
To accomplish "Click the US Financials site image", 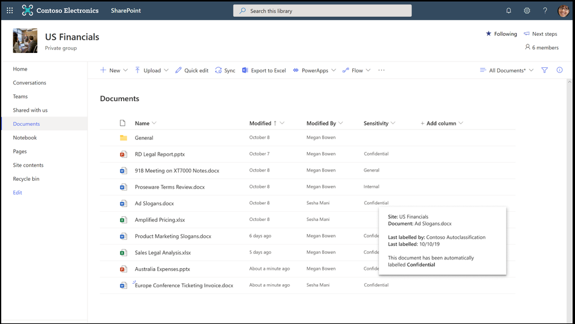I will click(25, 41).
